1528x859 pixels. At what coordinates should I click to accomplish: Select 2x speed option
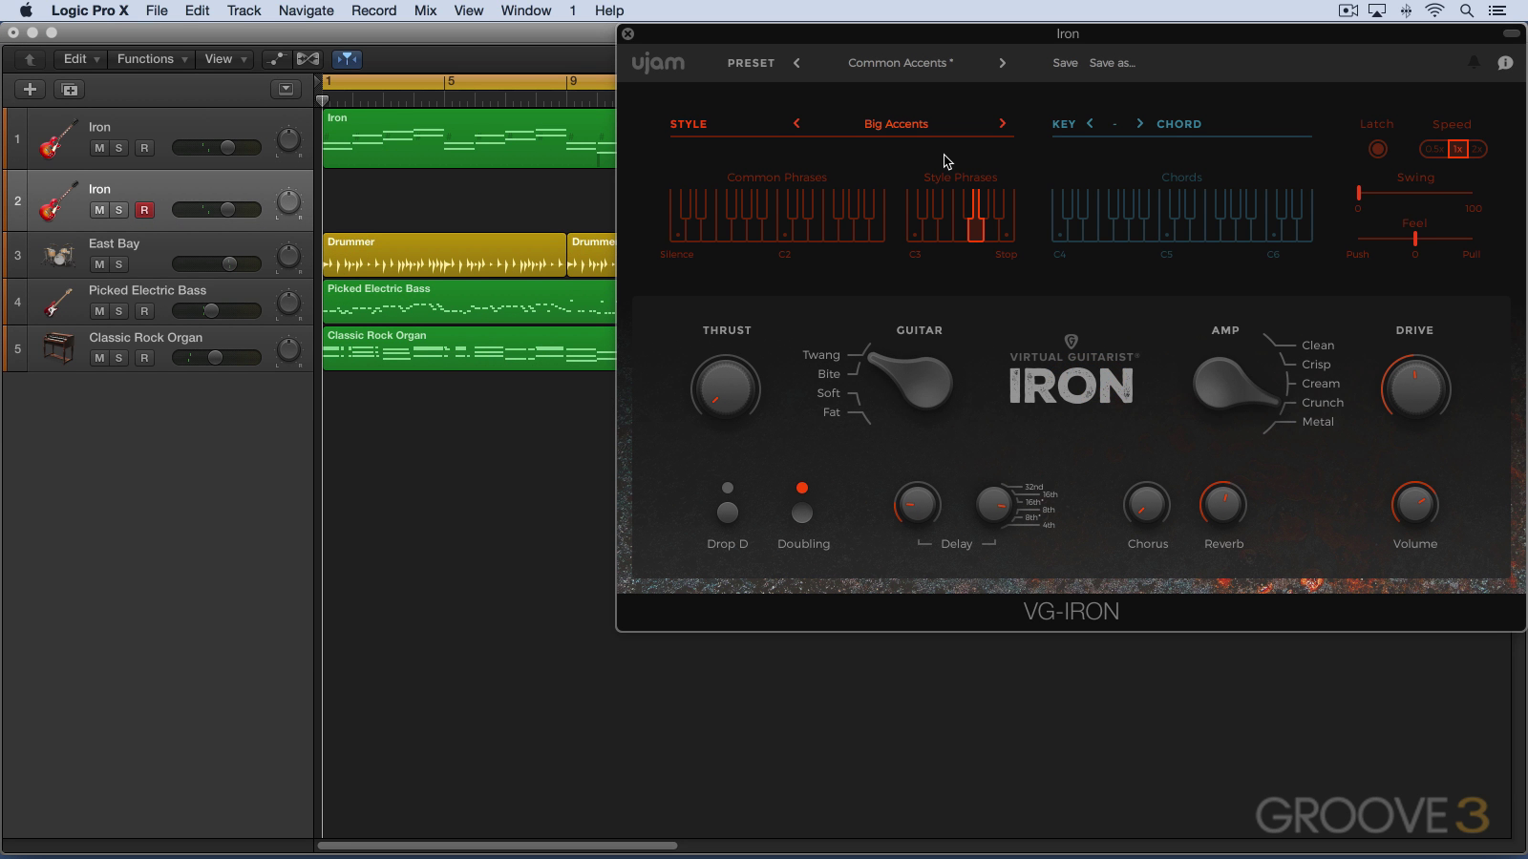1476,149
